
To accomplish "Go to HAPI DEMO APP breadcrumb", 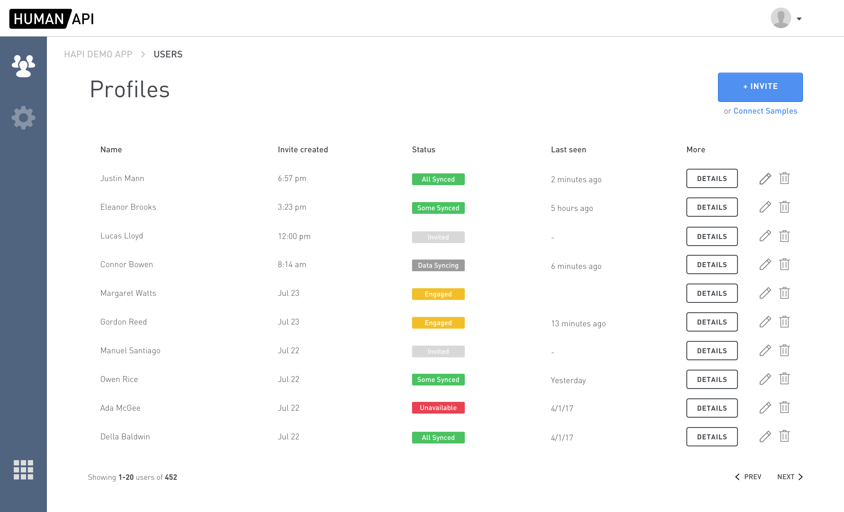I will [x=98, y=54].
